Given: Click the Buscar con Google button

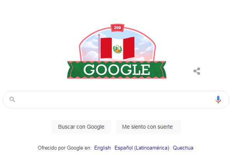Looking at the screenshot, I should 81,127.
